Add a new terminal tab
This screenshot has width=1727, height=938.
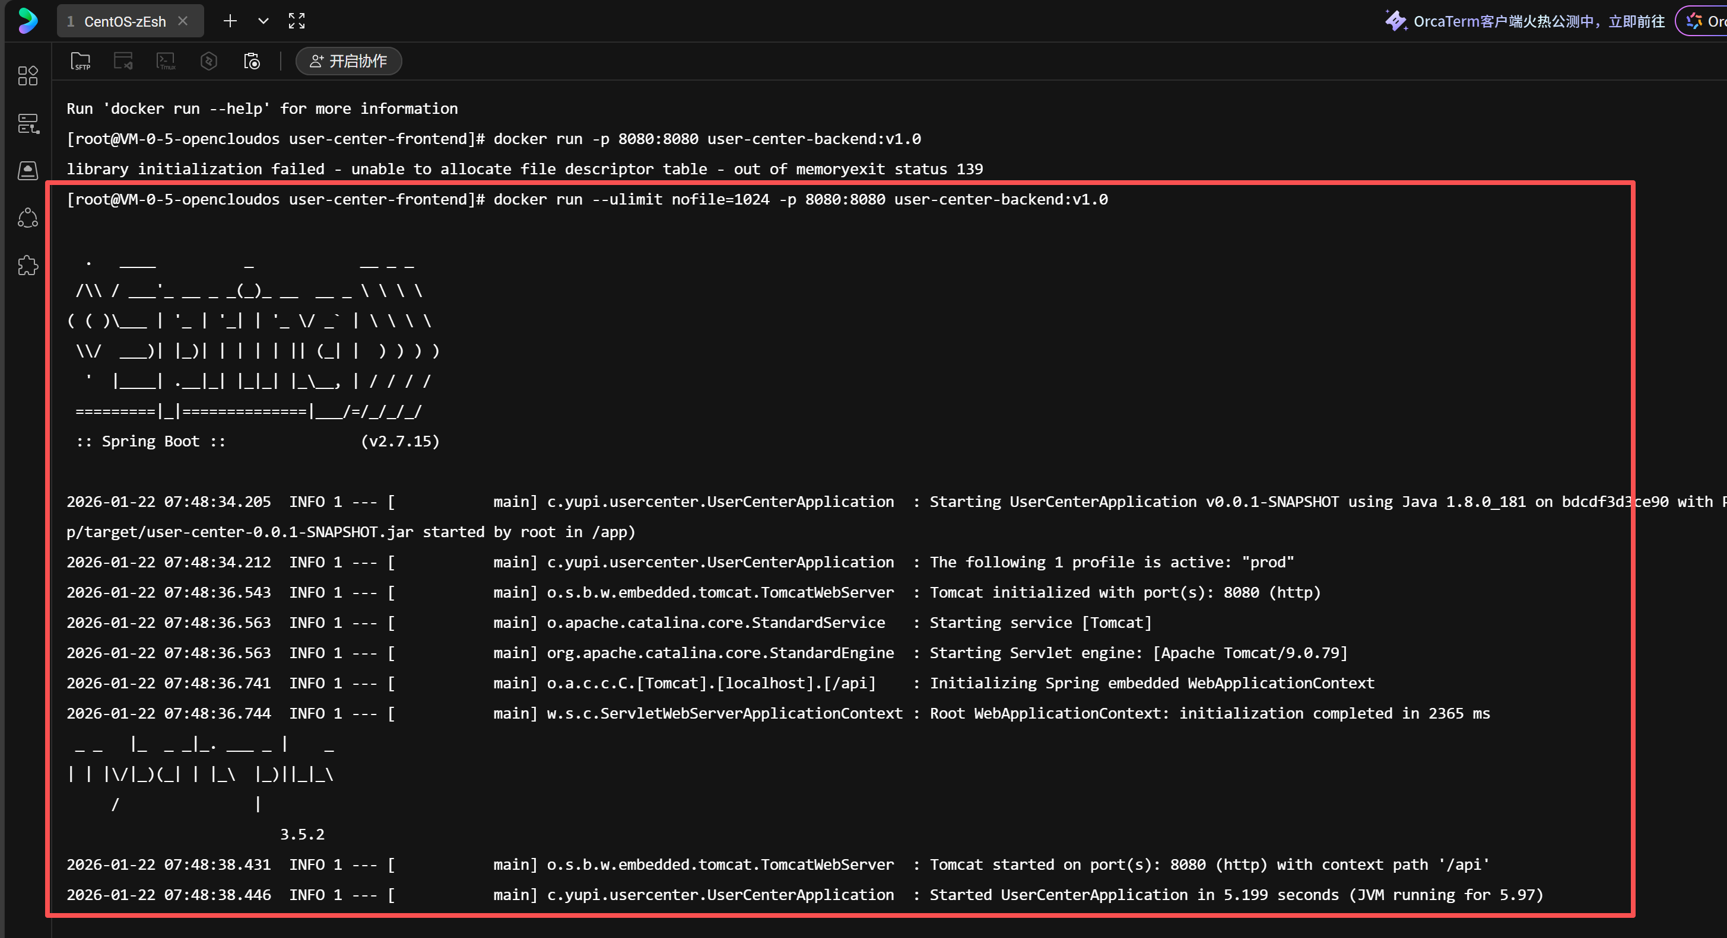(230, 21)
